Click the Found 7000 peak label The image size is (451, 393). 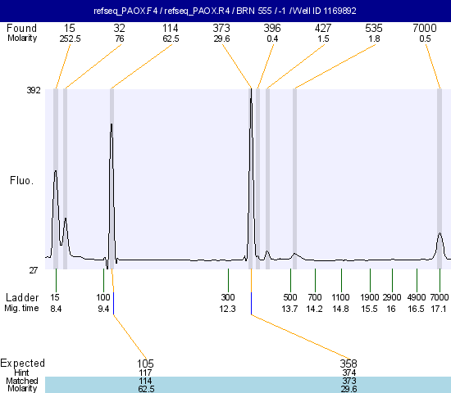(425, 28)
